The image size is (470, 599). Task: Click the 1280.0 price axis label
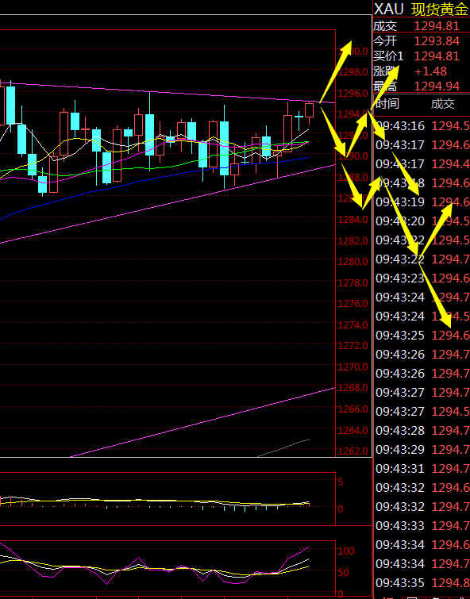click(x=352, y=261)
